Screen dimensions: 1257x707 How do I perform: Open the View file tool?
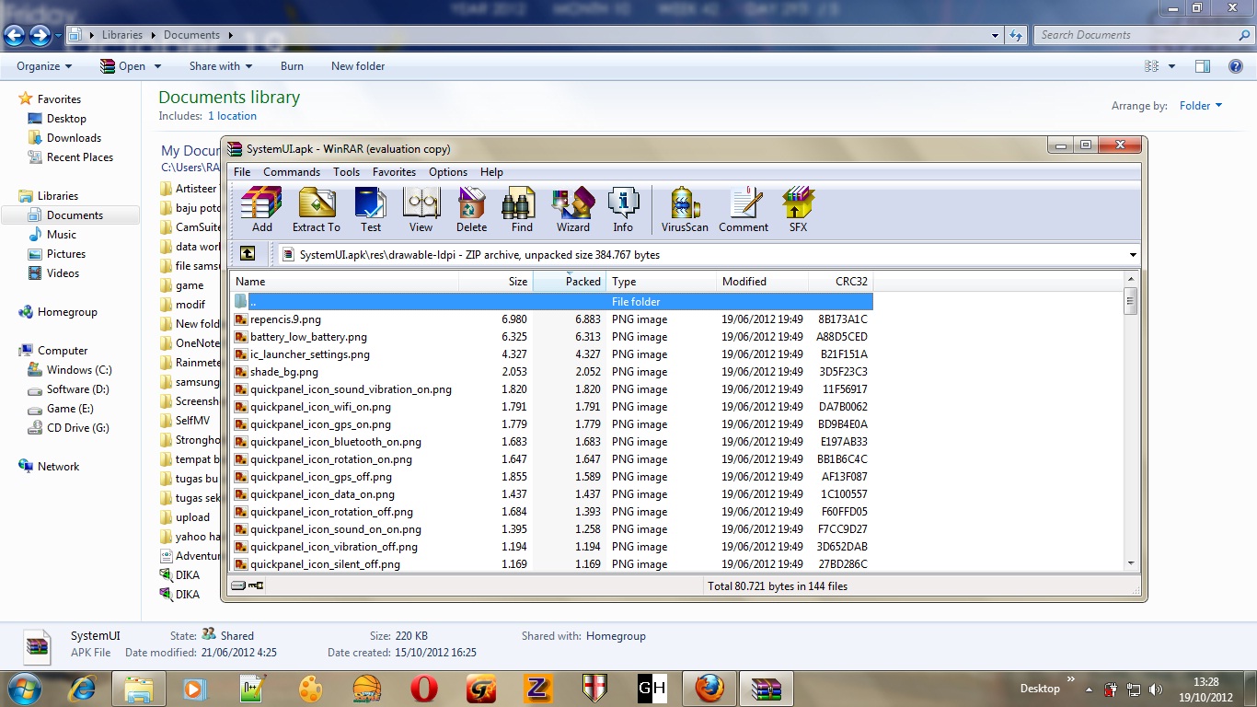421,210
